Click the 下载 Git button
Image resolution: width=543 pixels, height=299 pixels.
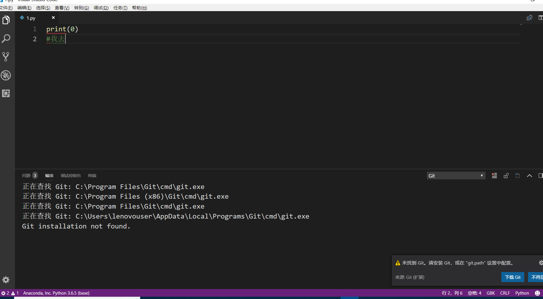[513, 277]
